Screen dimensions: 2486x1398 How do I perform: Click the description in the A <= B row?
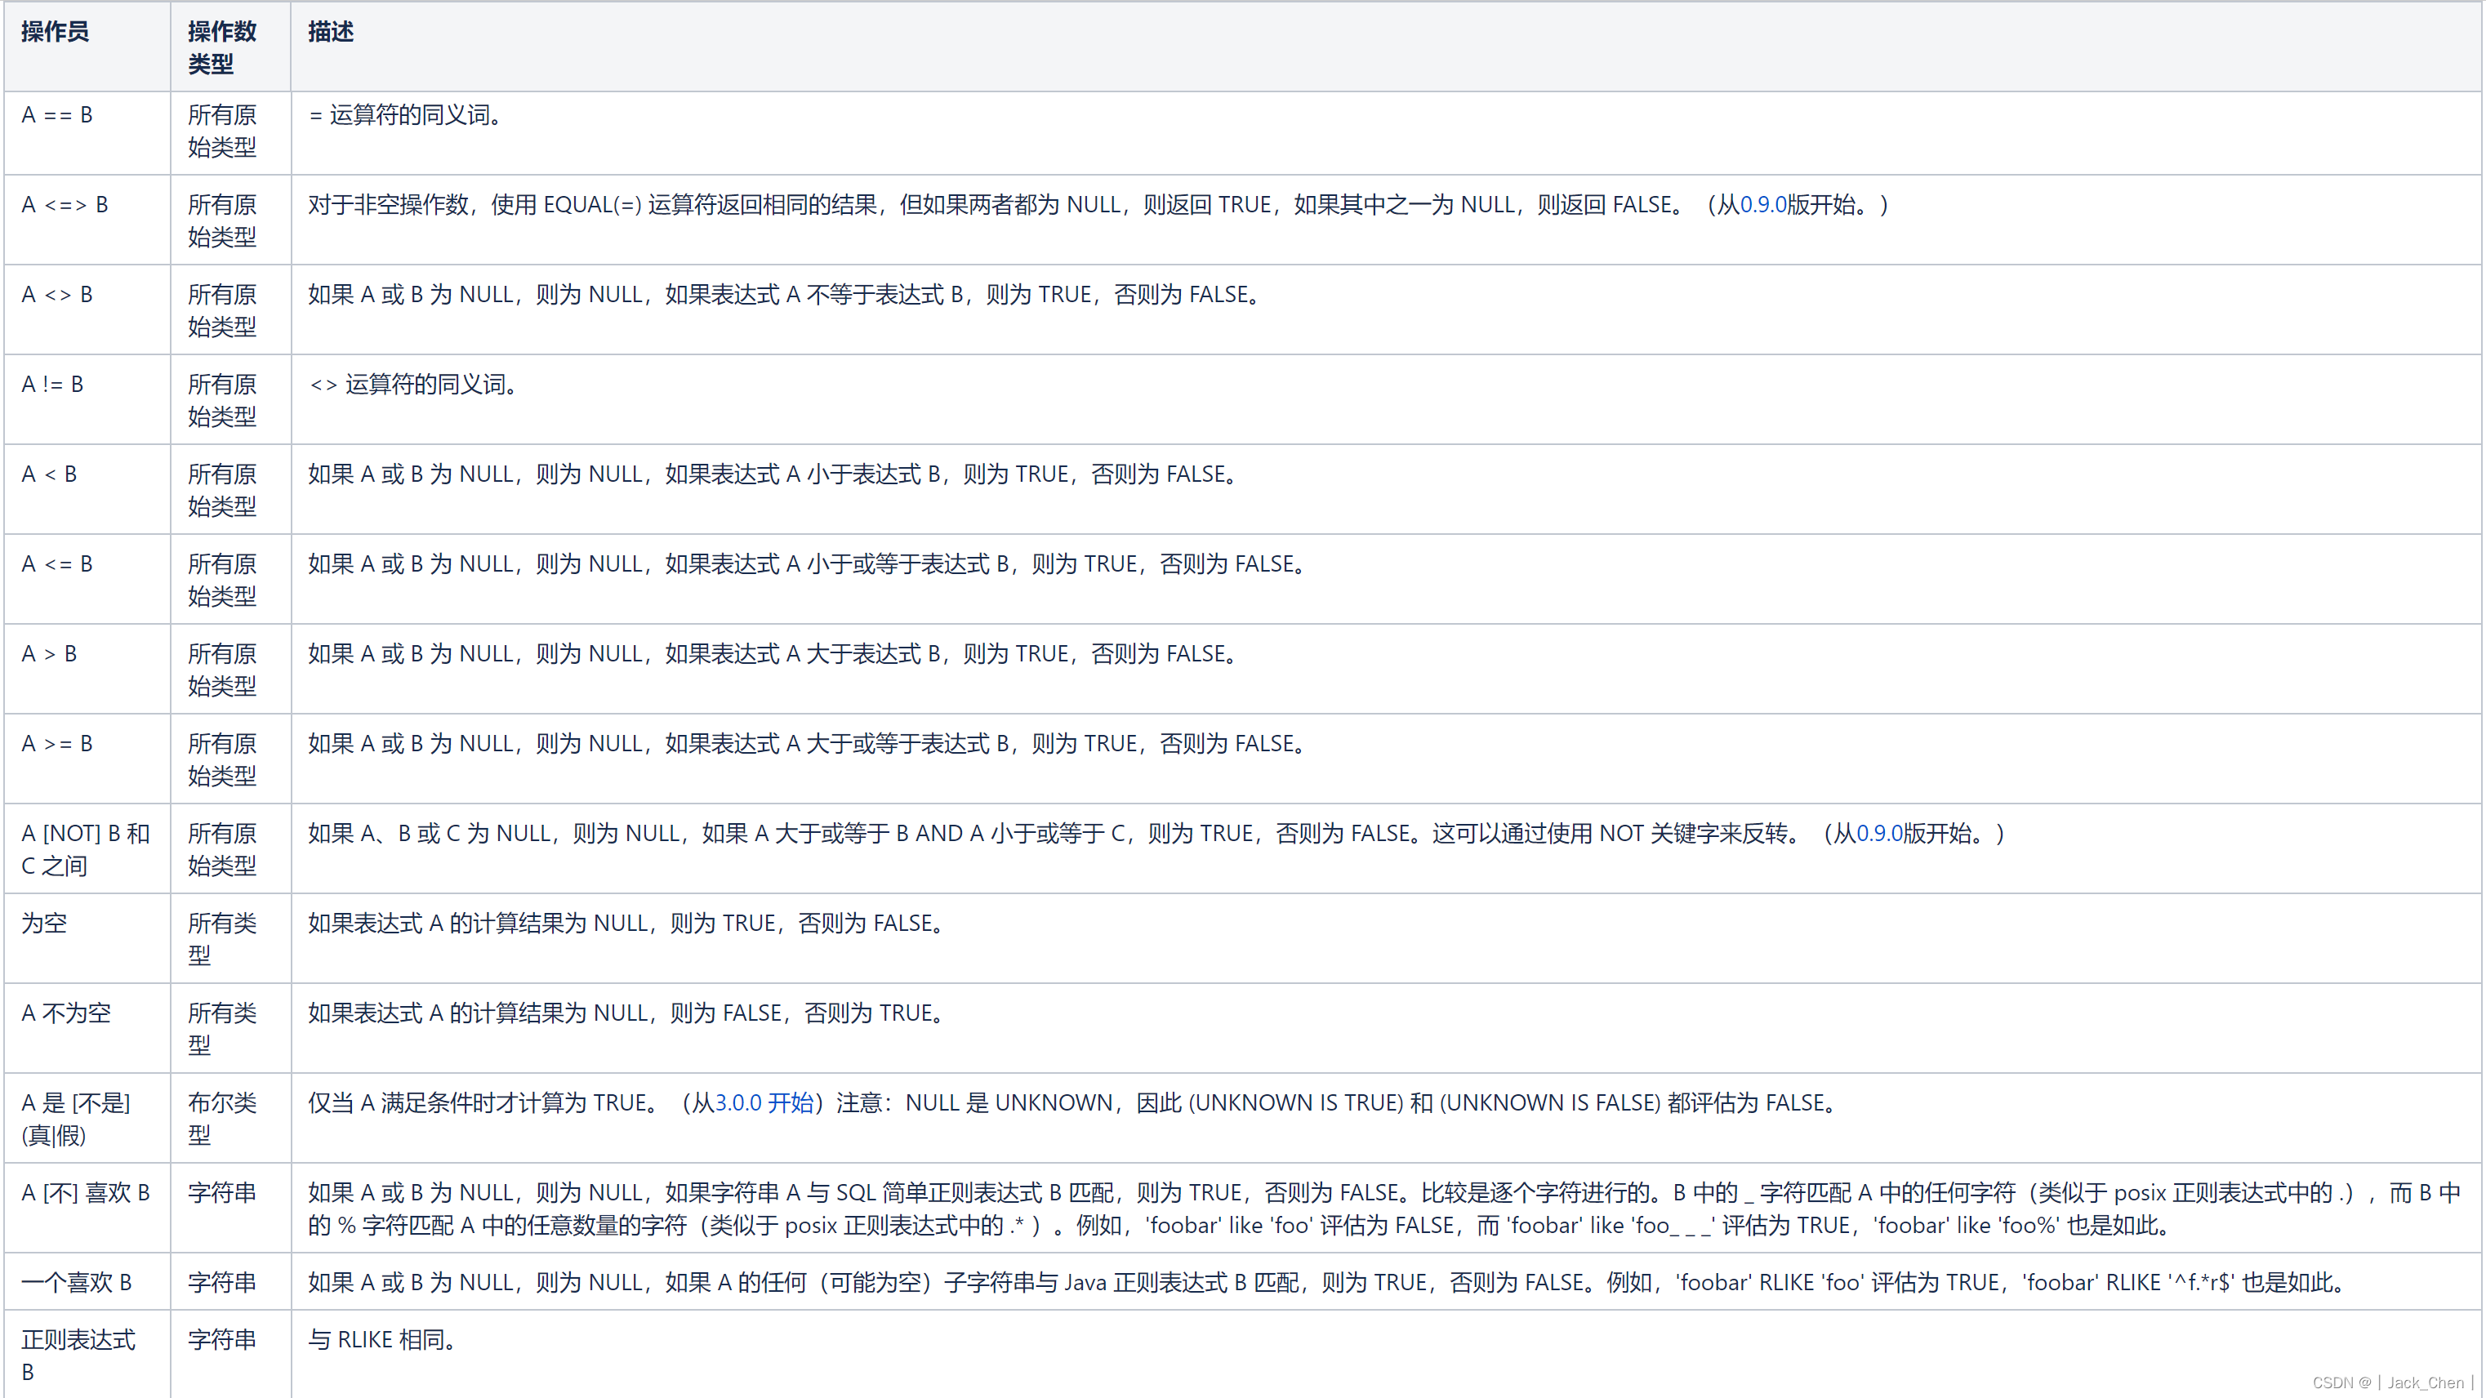(808, 563)
